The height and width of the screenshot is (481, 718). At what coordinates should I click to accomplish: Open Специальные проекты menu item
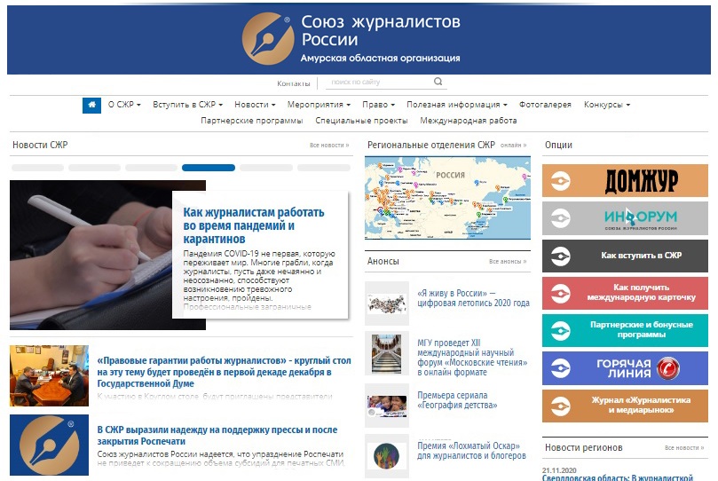pos(361,121)
